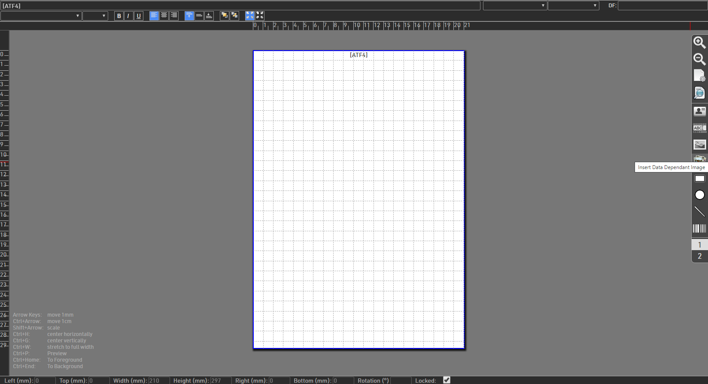The image size is (708, 384).
Task: Align text to the top
Action: (x=189, y=16)
